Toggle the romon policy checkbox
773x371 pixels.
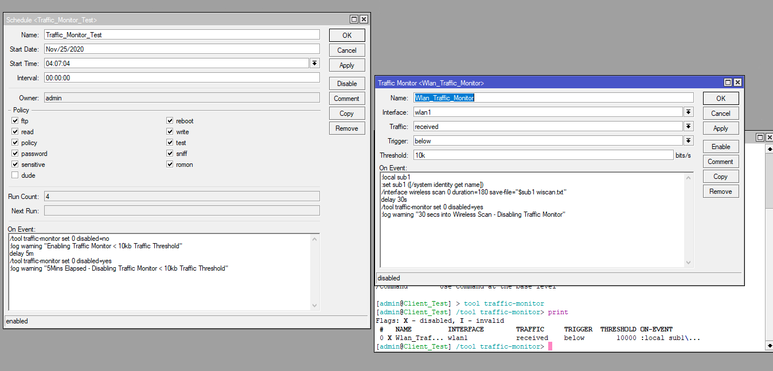tap(170, 165)
